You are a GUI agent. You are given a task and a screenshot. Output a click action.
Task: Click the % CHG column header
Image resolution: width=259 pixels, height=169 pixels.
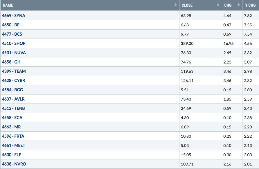250,5
